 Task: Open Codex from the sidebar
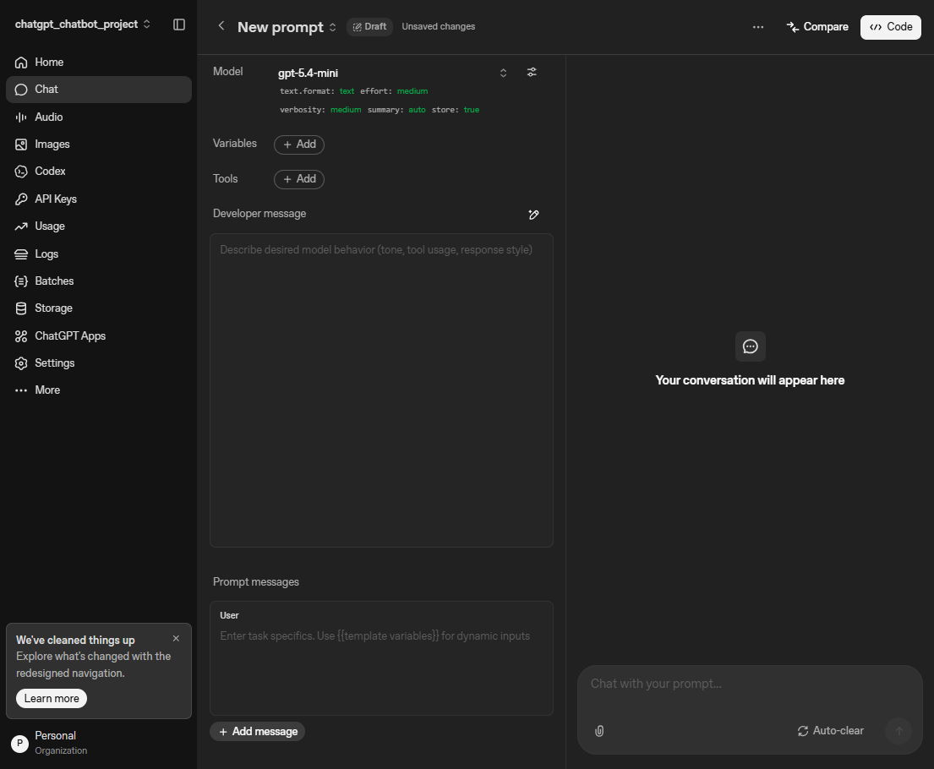click(x=99, y=172)
